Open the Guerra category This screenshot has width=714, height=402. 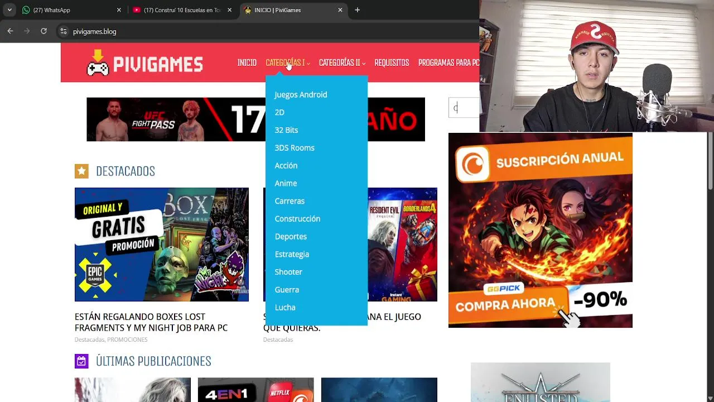pyautogui.click(x=287, y=290)
